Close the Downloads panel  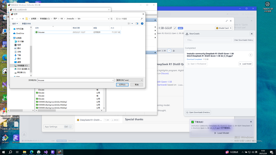(252, 34)
